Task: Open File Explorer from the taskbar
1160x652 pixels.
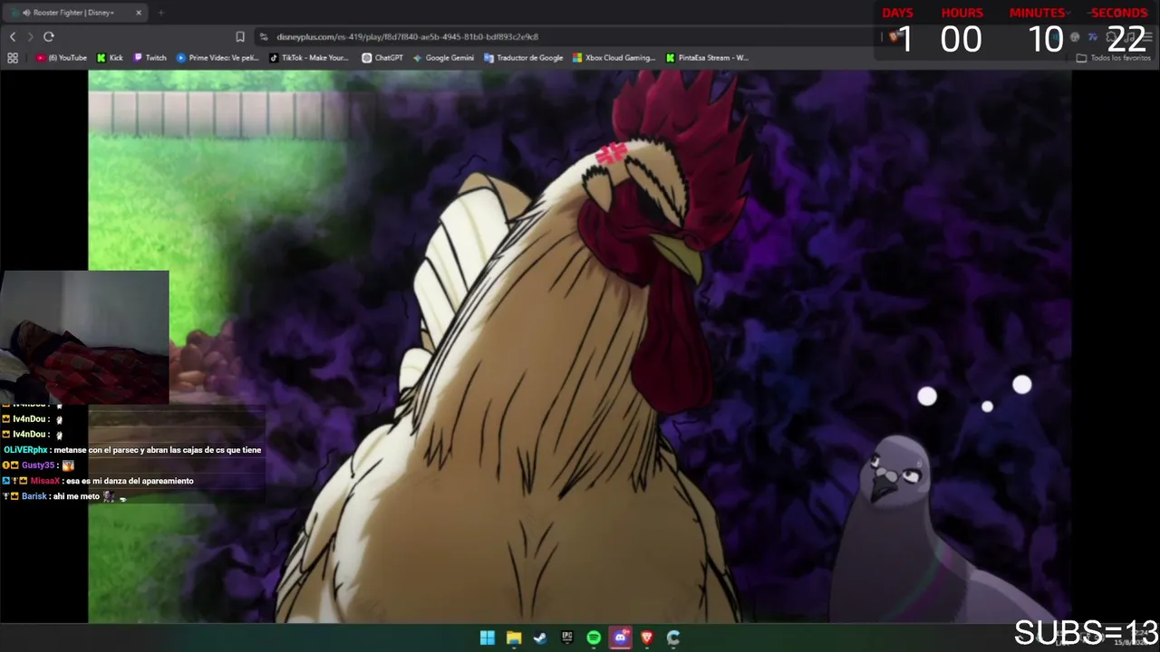Action: pos(514,638)
